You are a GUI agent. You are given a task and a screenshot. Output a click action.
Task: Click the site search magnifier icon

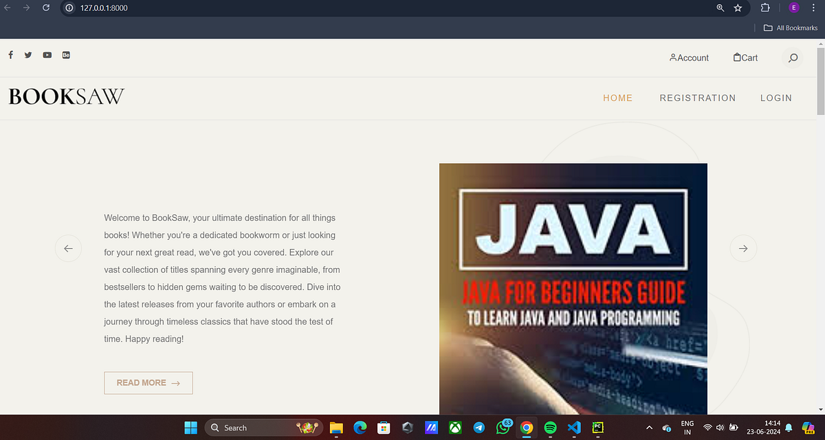(793, 58)
